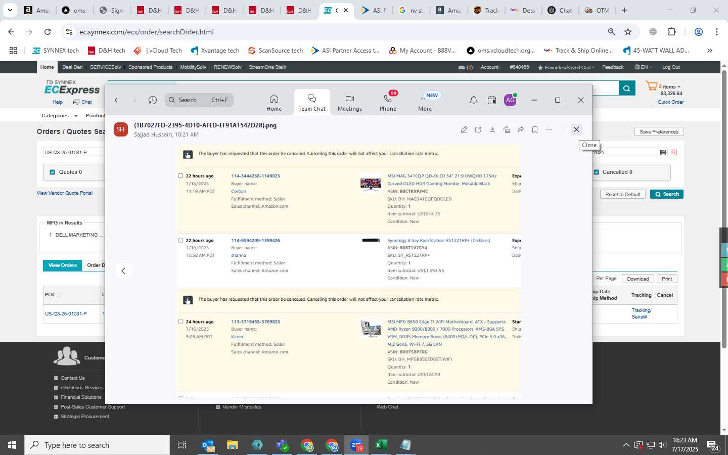Image resolution: width=728 pixels, height=455 pixels.
Task: Open Zoom history clock icon
Action: (x=153, y=100)
